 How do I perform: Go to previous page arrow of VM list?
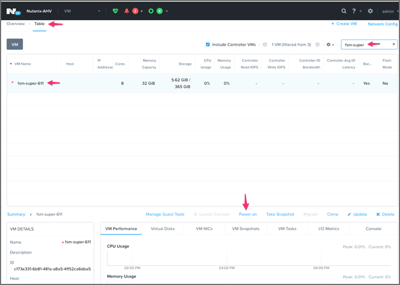point(265,44)
